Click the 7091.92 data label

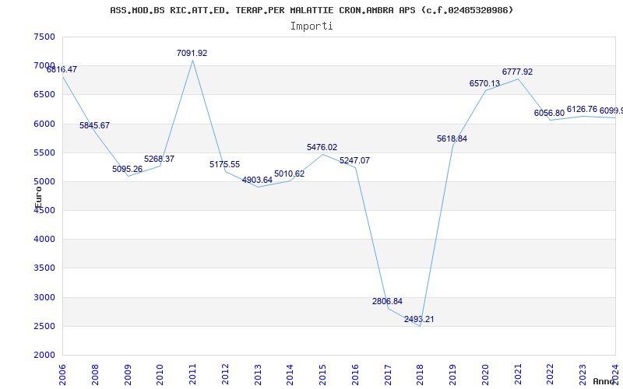click(x=192, y=53)
